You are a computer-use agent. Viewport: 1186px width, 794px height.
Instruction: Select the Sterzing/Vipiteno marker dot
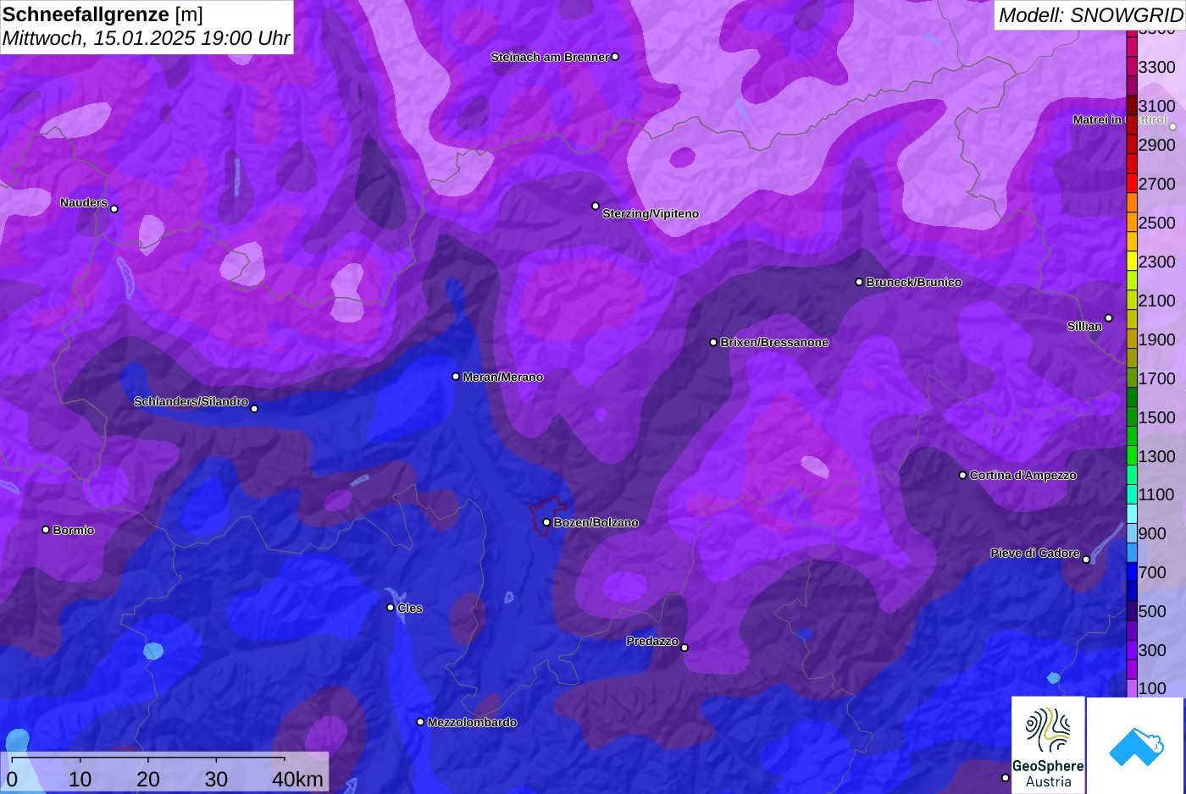(x=596, y=206)
